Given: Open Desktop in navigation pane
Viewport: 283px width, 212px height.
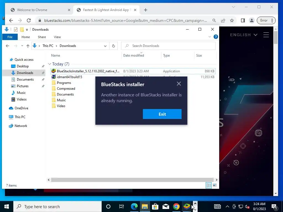Looking at the screenshot, I should [x=23, y=66].
